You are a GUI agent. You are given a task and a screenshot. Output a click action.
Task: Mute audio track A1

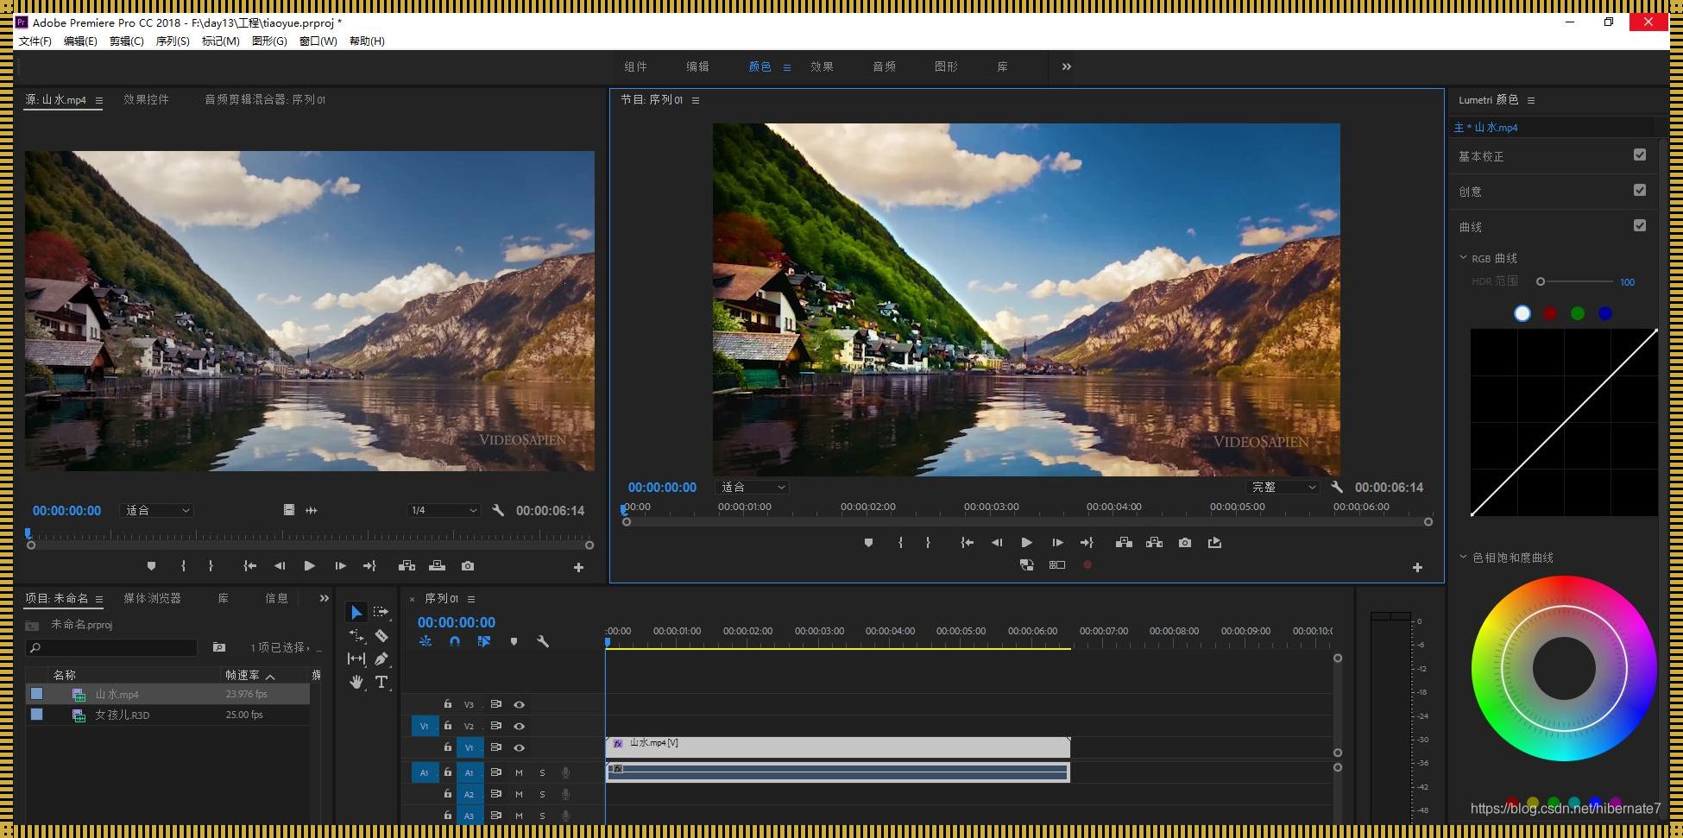click(519, 772)
